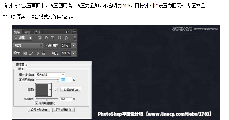Open the 混合模式 颜色减淡 dropdown
This screenshot has width=229, height=120.
[50, 75]
